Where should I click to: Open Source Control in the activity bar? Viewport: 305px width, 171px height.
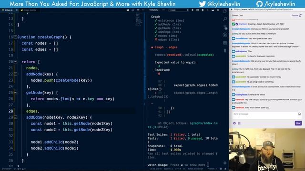[x=225, y=27]
